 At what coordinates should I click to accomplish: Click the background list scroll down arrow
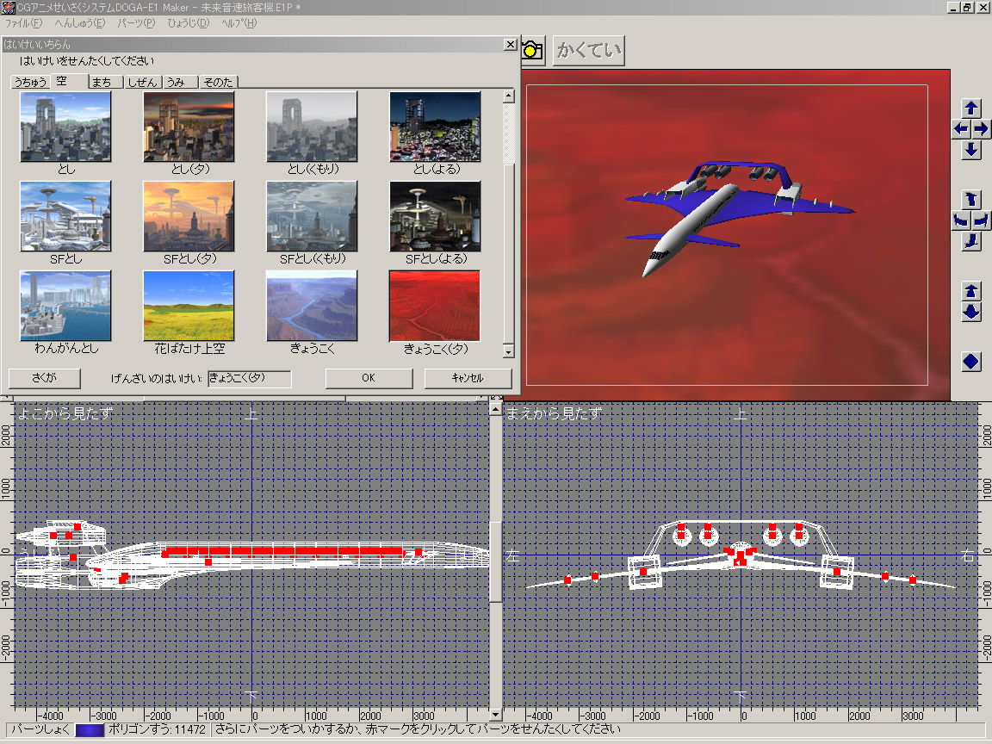point(509,351)
